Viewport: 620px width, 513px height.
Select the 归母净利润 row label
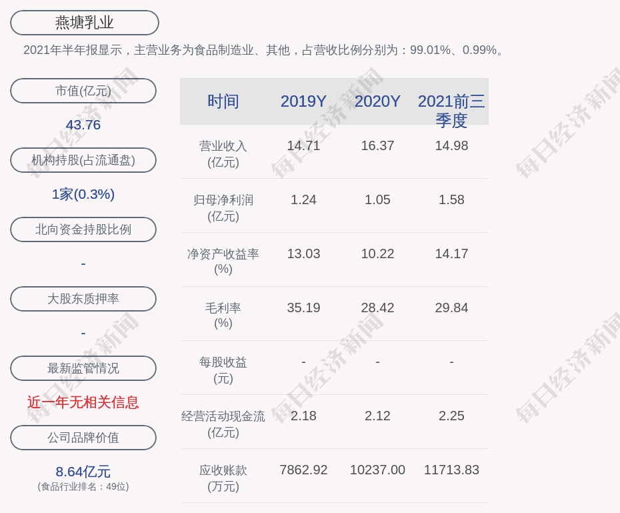[223, 207]
